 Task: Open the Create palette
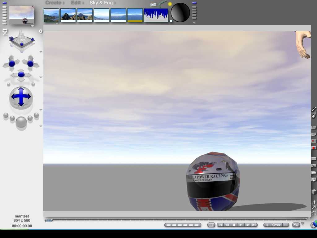click(53, 3)
